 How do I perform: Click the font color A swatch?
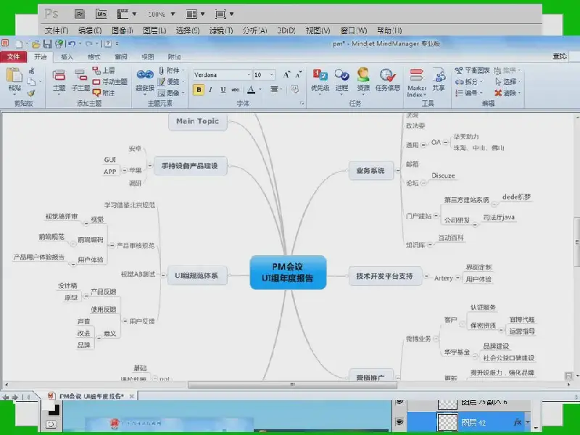(251, 90)
